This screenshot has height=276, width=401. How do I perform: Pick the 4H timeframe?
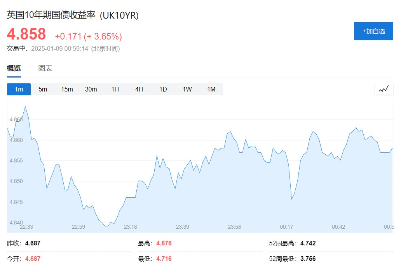click(139, 90)
